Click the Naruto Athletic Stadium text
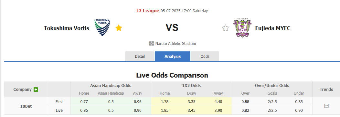The image size is (340, 117). pyautogui.click(x=175, y=44)
